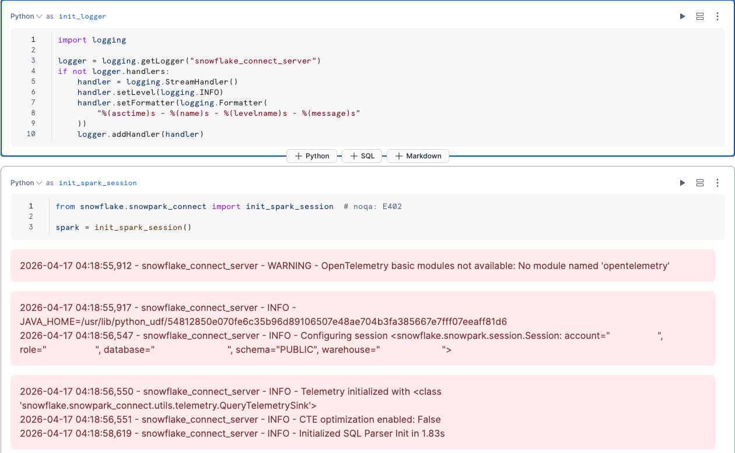Open three-dot menu for init_spark_session cell
The image size is (735, 453).
(717, 183)
